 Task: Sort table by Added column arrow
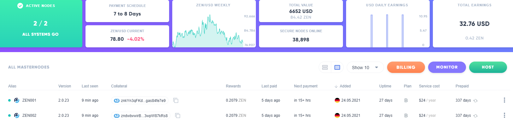(336, 86)
